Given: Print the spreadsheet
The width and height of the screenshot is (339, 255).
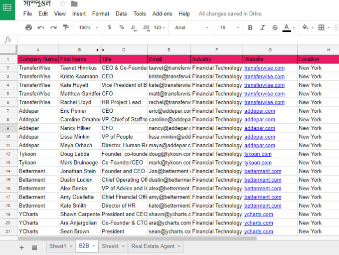Looking at the screenshot, I should click(x=28, y=27).
